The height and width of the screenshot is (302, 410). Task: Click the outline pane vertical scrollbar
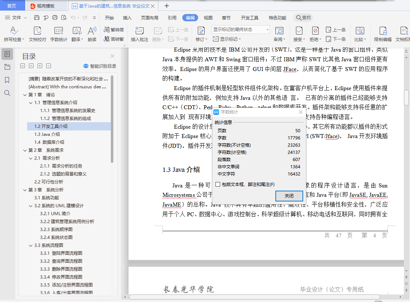(112, 119)
